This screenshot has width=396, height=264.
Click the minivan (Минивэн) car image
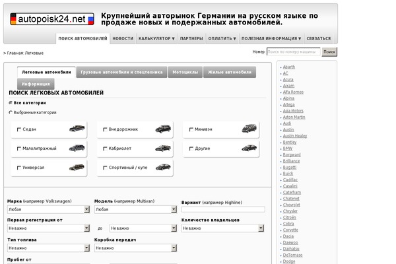[249, 129]
